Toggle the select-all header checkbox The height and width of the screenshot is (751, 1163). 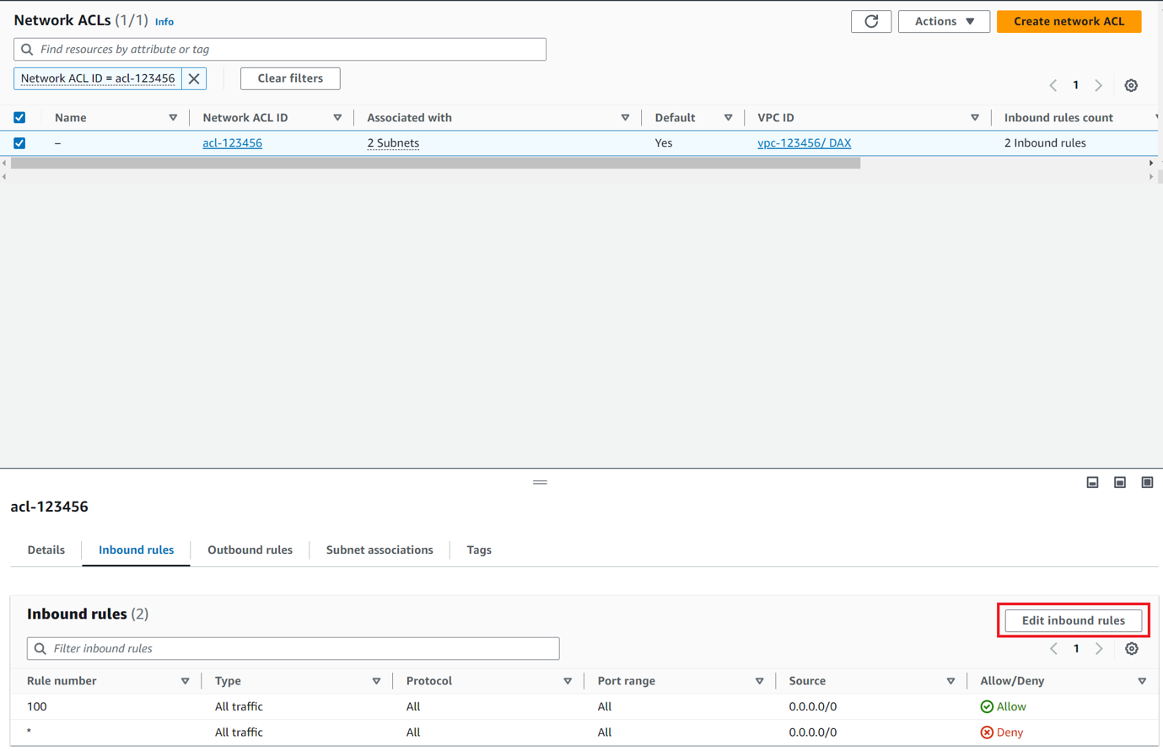click(x=19, y=118)
